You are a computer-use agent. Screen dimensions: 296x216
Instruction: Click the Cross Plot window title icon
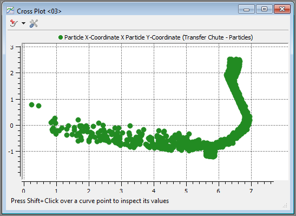10,11
